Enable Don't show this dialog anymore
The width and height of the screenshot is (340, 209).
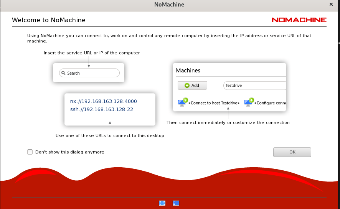30,152
